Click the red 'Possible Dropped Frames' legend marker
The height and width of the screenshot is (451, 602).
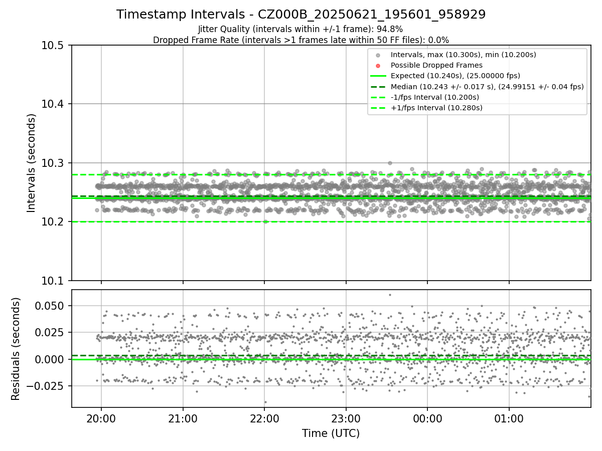coord(378,65)
